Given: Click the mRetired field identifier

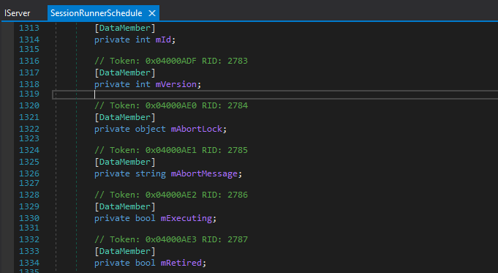Looking at the screenshot, I should [181, 263].
